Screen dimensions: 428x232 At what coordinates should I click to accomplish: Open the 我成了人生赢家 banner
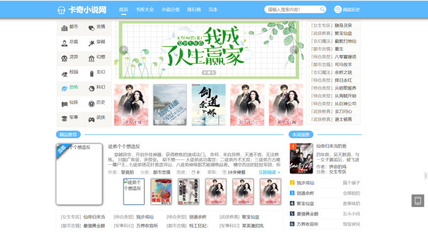coord(209,50)
